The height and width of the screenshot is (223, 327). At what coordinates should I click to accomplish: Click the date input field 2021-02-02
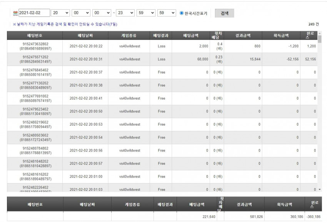tap(34, 13)
